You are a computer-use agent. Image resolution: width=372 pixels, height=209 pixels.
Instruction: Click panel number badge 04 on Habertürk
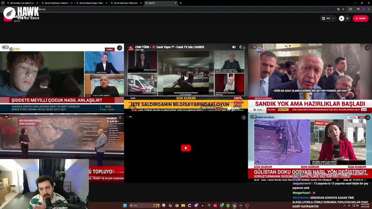point(5,117)
